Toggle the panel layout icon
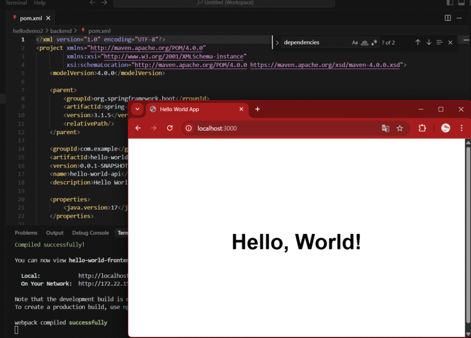Viewport: 471px width, 338px height. click(x=461, y=3)
